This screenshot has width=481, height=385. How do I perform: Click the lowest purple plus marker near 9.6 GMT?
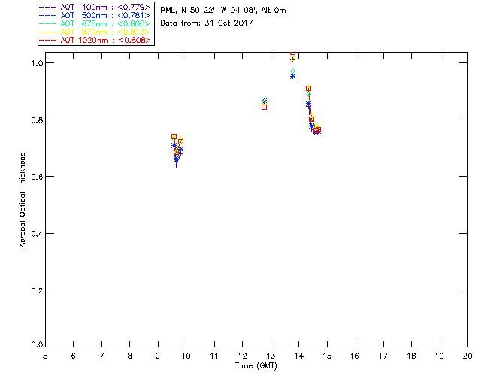tap(176, 165)
